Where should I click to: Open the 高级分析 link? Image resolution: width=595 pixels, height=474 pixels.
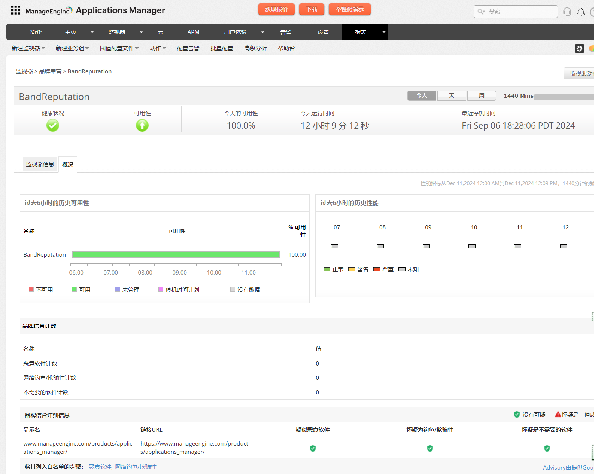[255, 48]
